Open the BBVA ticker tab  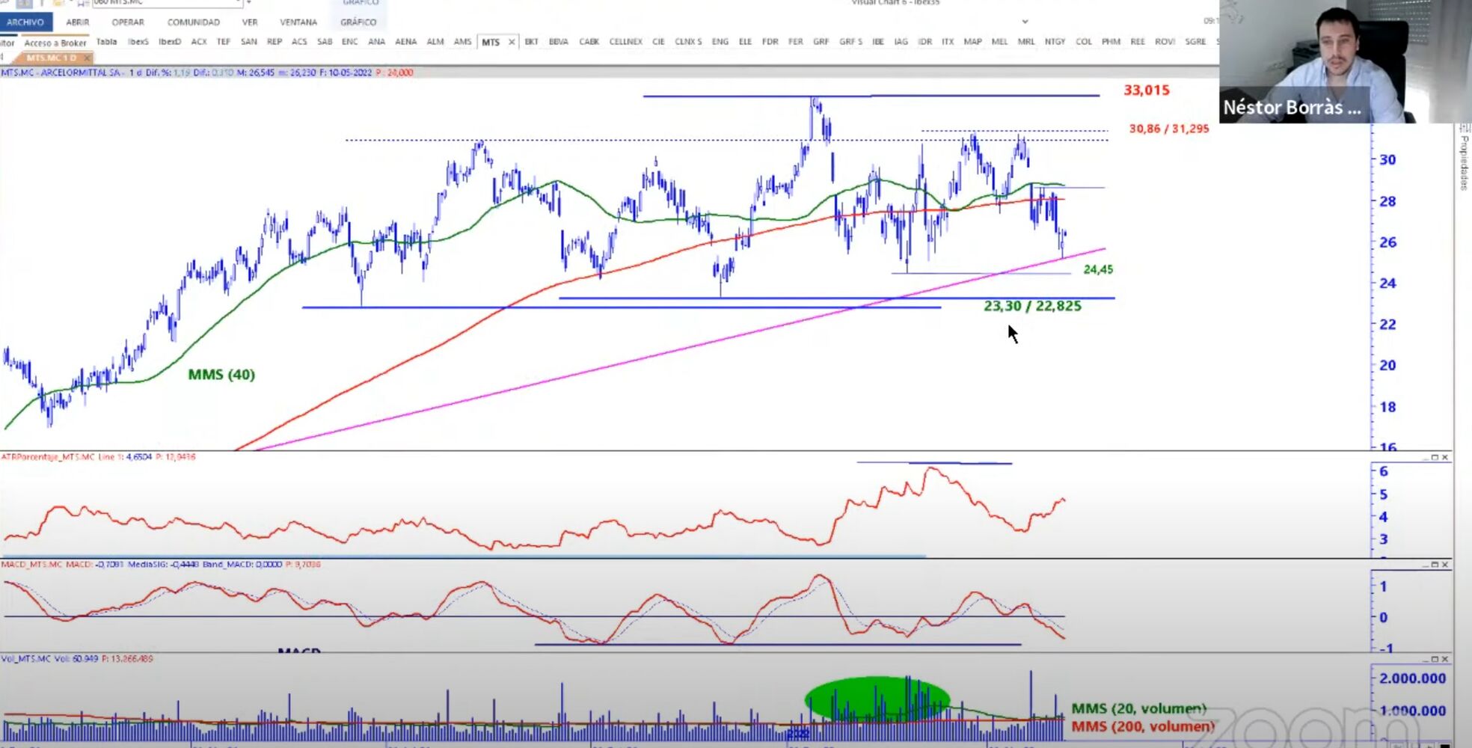pos(559,42)
